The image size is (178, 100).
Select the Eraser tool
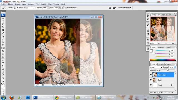3,48
